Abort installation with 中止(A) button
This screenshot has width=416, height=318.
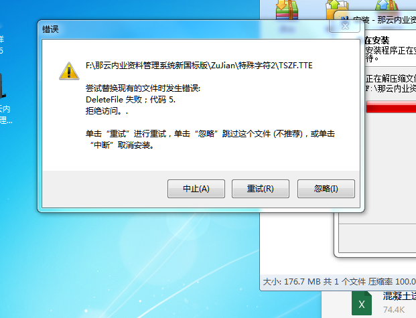pos(196,189)
